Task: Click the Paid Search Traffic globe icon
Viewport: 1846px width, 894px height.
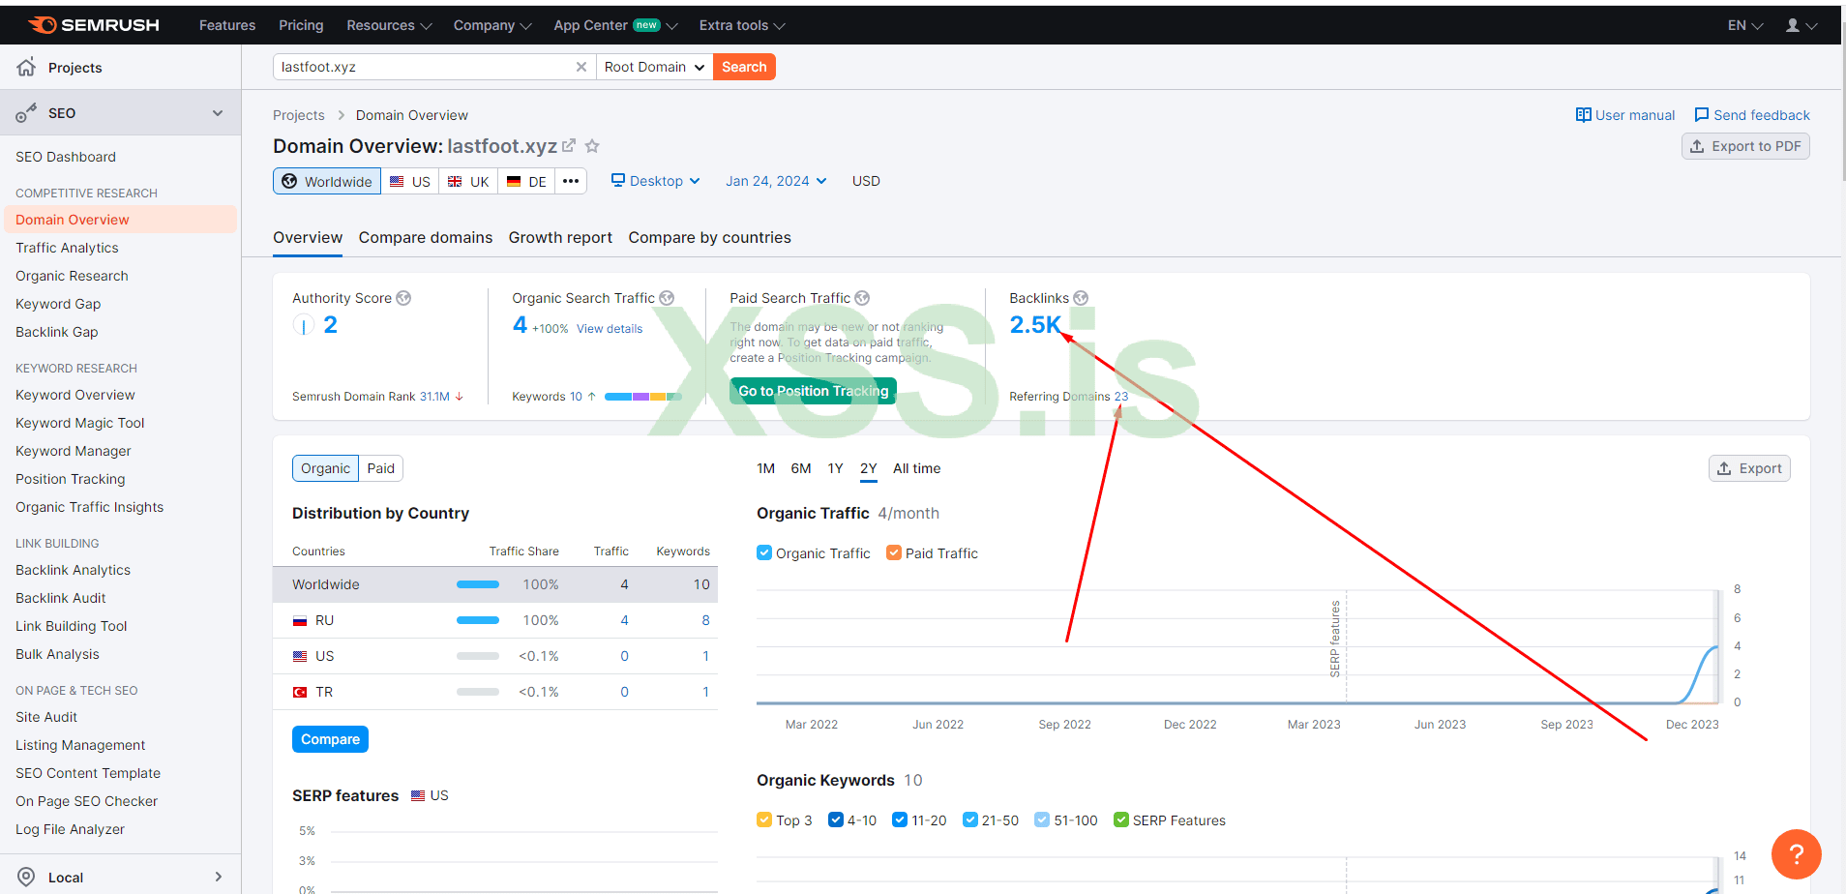Action: click(862, 298)
